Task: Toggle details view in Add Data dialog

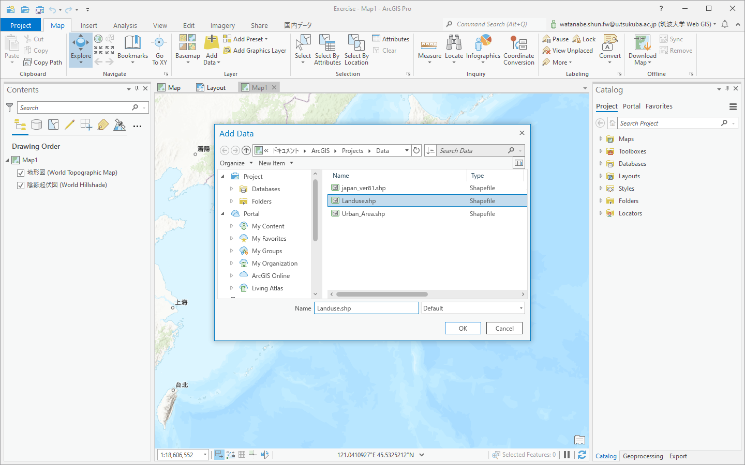Action: pyautogui.click(x=518, y=163)
